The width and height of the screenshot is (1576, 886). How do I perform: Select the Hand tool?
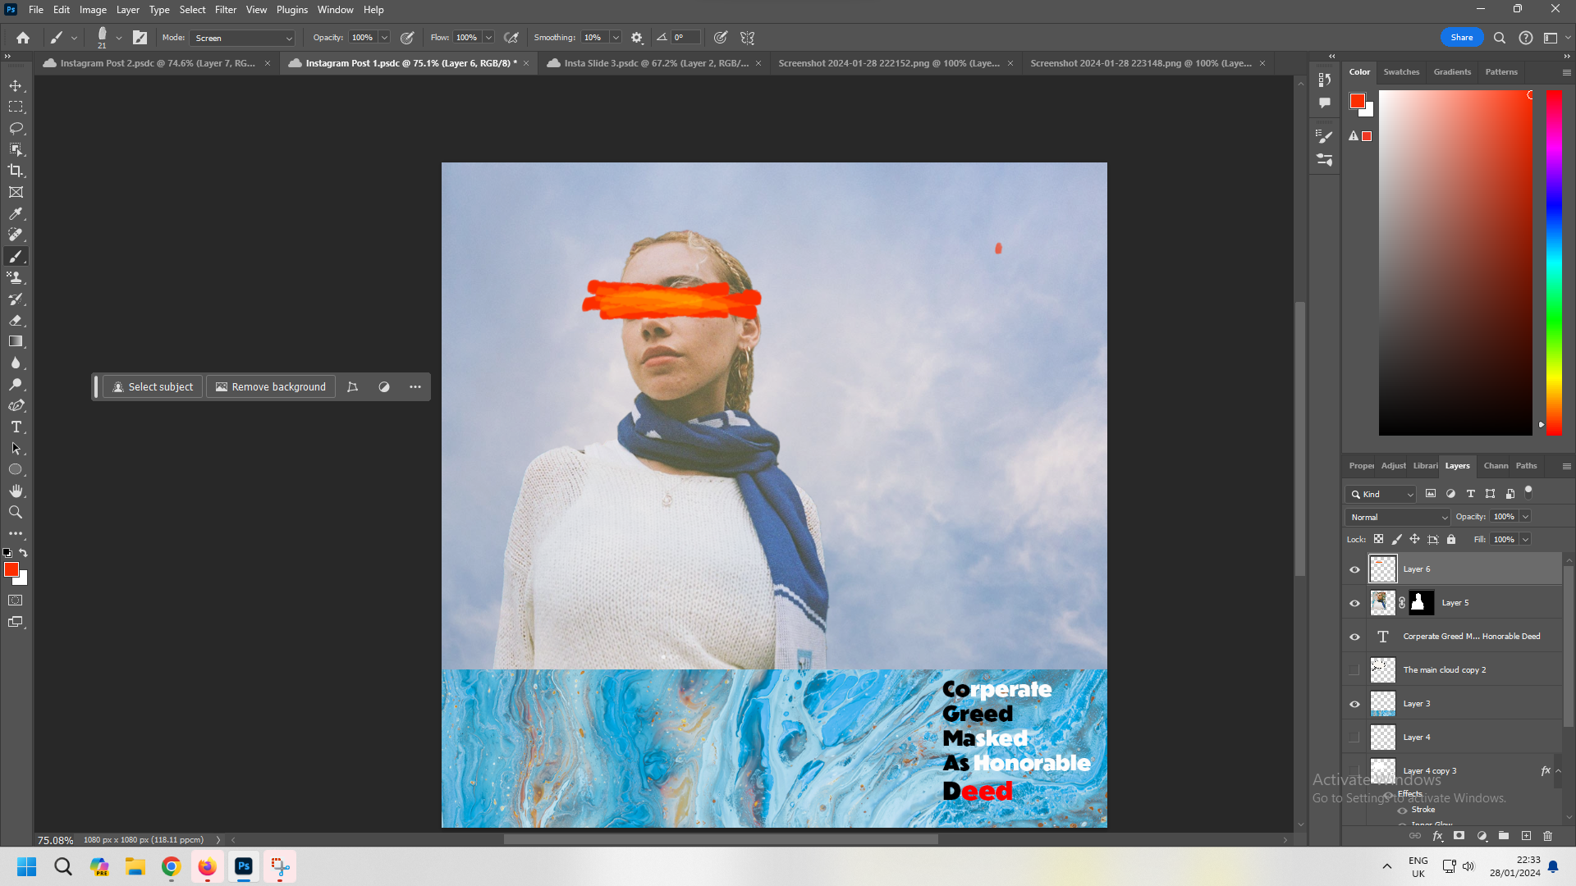(x=16, y=491)
